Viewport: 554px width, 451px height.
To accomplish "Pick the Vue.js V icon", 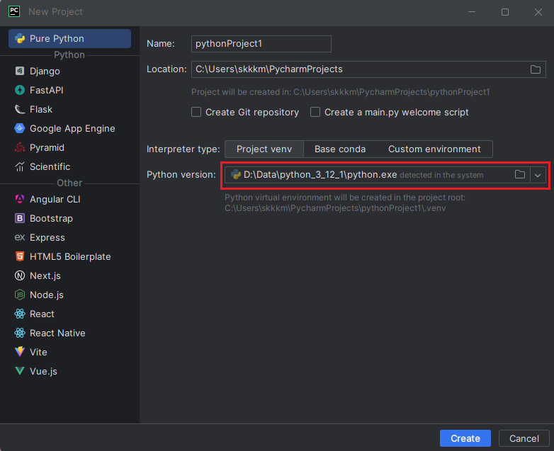I will point(20,371).
